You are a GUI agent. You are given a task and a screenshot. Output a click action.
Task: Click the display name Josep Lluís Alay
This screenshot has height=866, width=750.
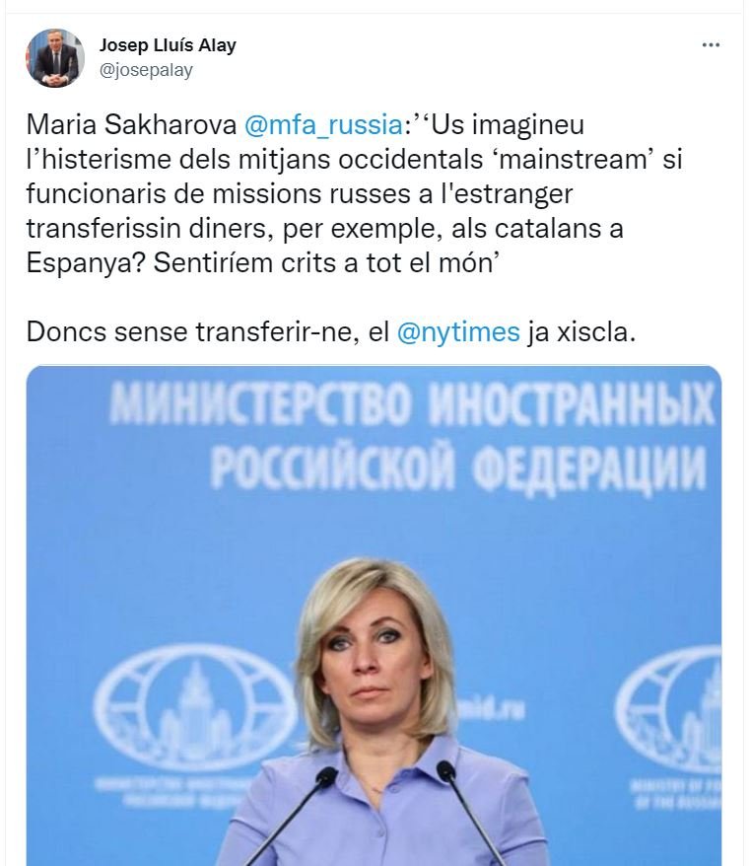168,45
